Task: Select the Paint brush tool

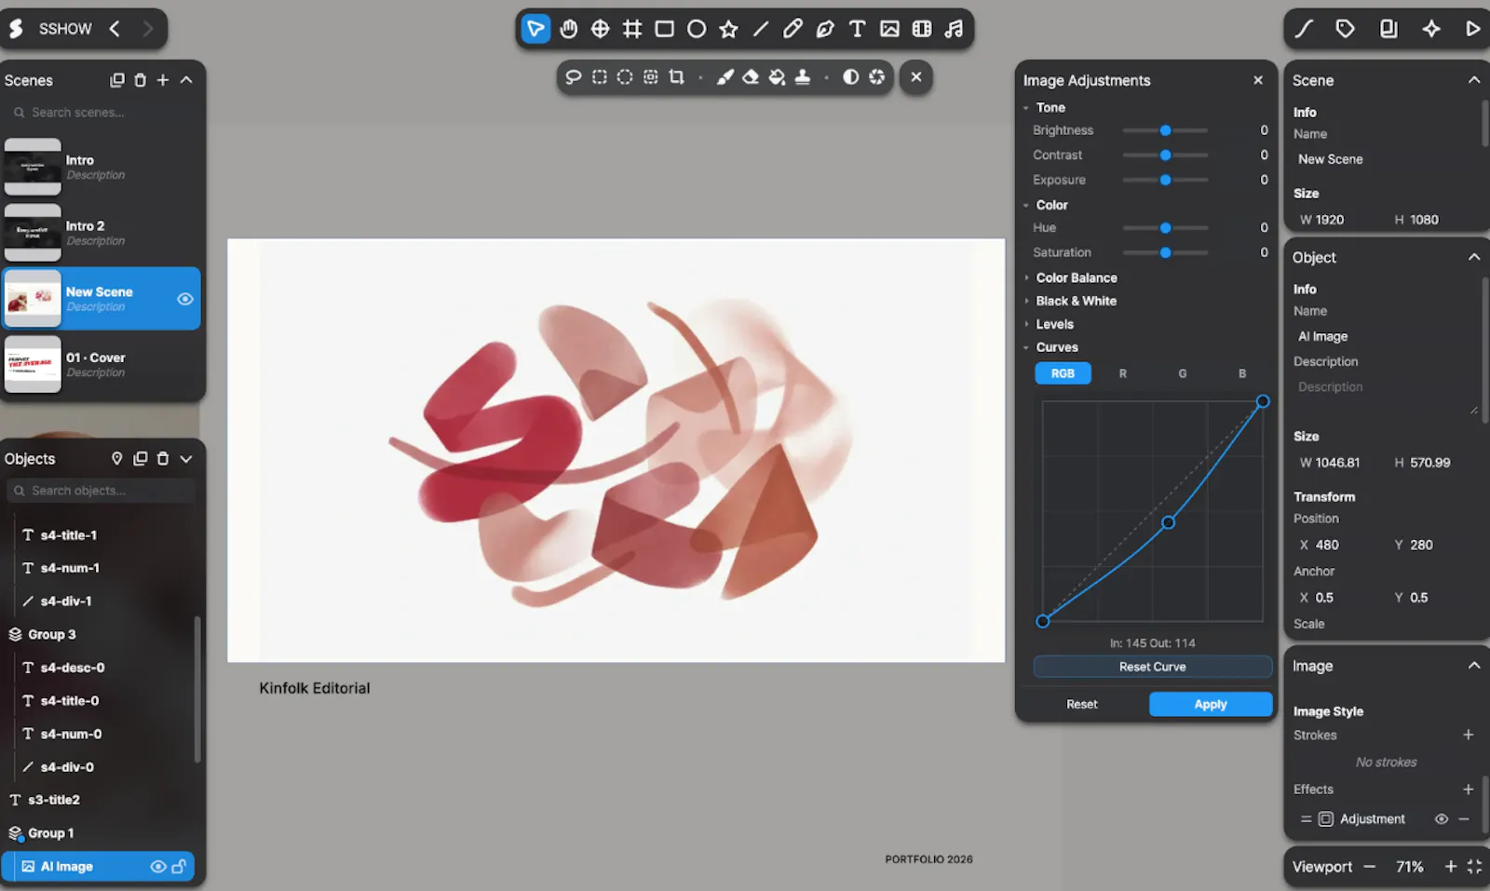Action: pos(725,77)
